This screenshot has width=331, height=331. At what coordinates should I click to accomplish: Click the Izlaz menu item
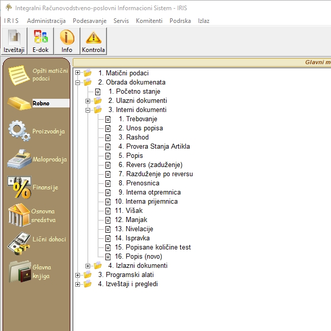[x=204, y=21]
